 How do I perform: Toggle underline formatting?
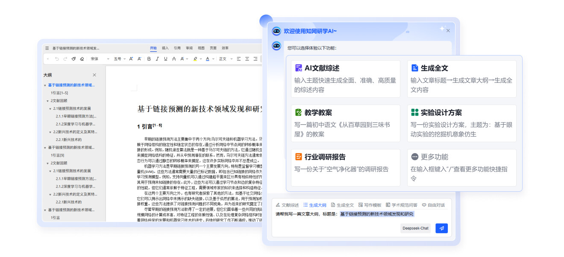click(x=166, y=59)
